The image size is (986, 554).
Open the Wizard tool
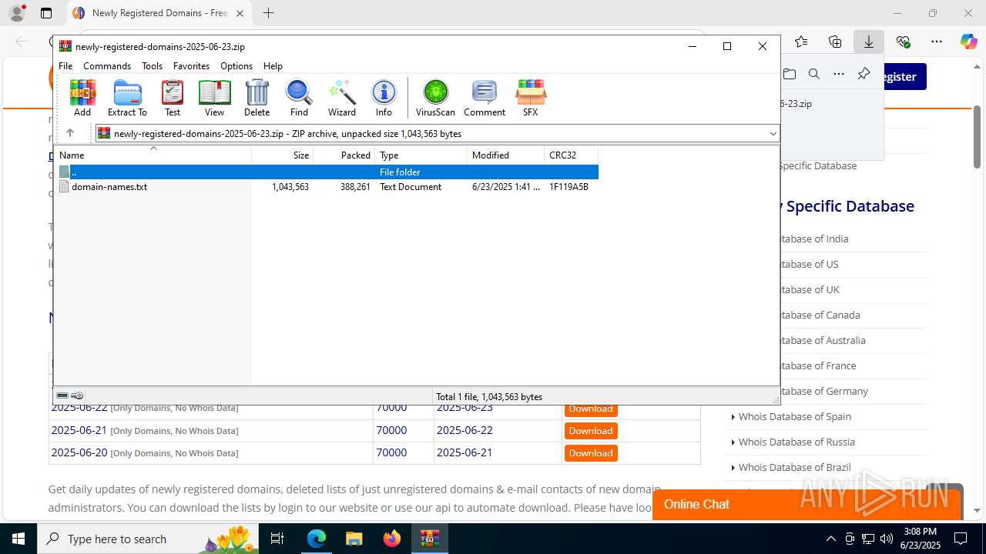tap(342, 98)
